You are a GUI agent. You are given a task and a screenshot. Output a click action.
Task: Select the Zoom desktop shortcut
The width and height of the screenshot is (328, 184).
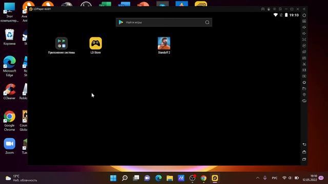9,146
